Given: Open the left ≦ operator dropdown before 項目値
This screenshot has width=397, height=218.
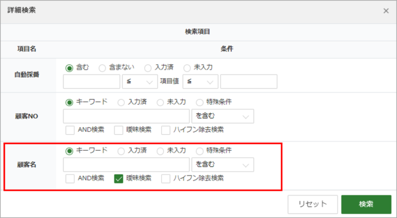Looking at the screenshot, I should 140,82.
